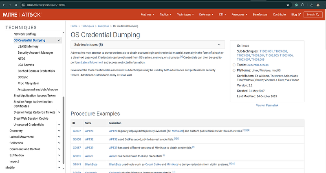Image resolution: width=326 pixels, height=173 pixels.
Task: Select LSA Secrets sub-technique
Action: [x=26, y=65]
